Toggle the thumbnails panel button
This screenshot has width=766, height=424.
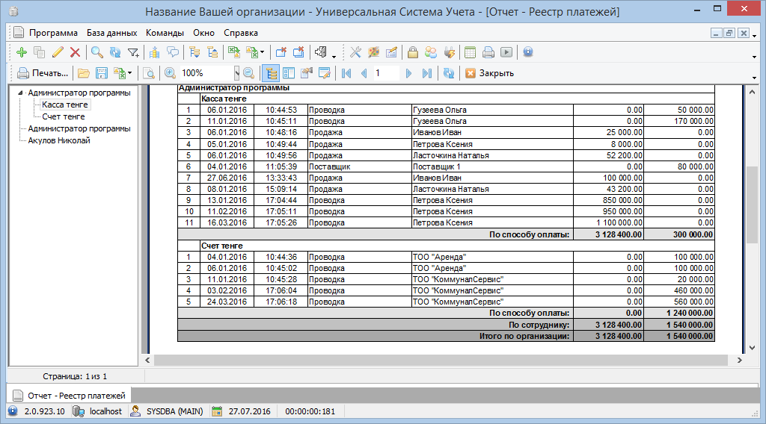[288, 73]
